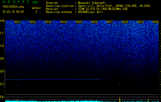Click the 0.7 frequency axis label

2,84
